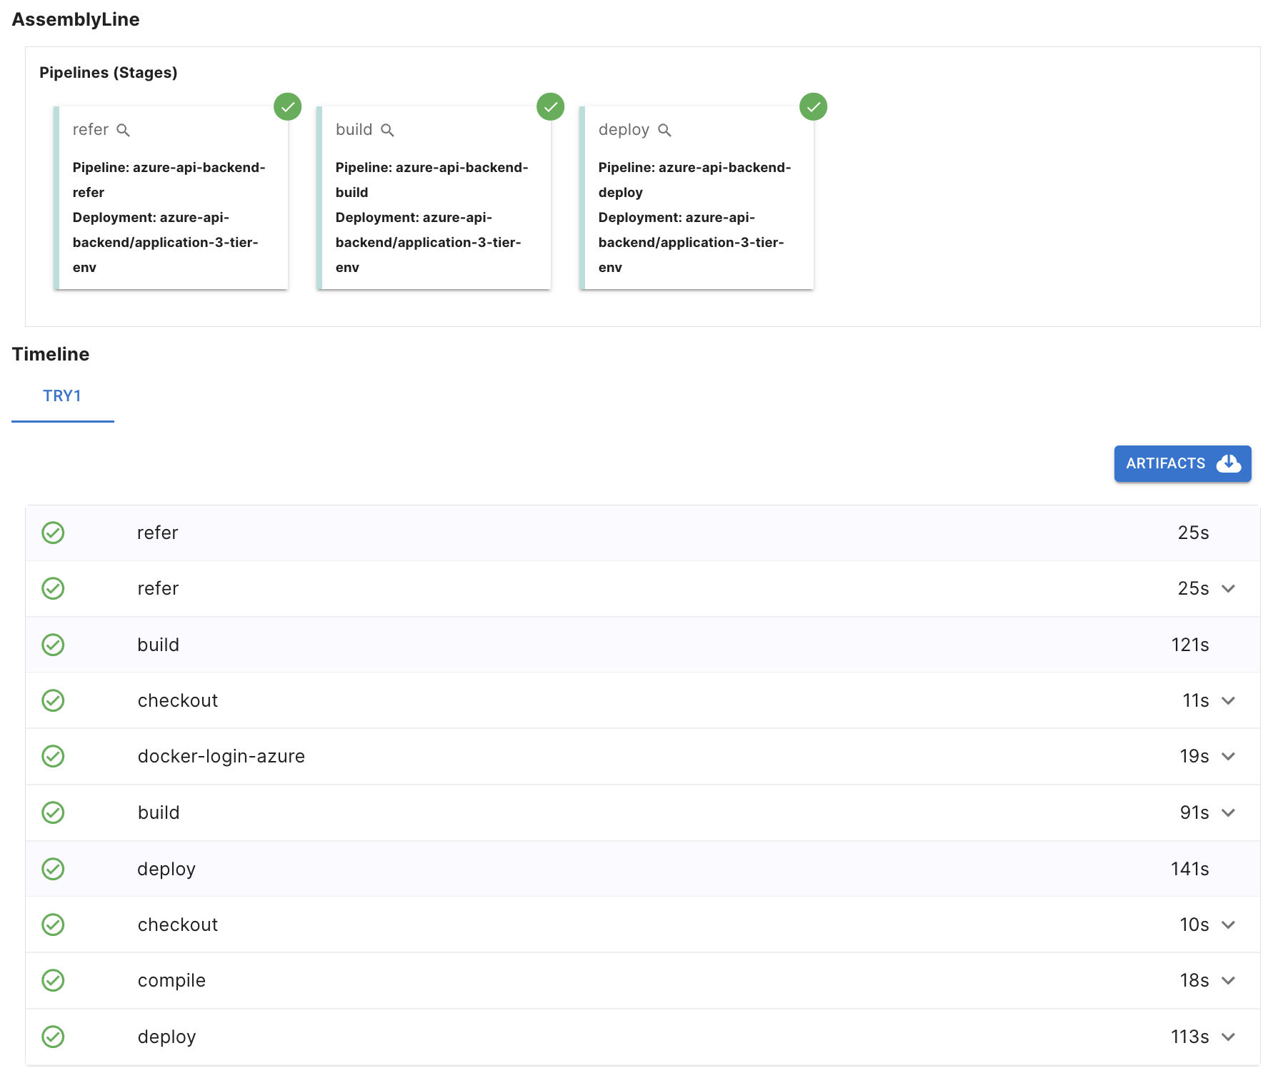Viewport: 1283px width, 1078px height.
Task: Click the magnifier icon beside deploy stage
Action: coord(664,130)
